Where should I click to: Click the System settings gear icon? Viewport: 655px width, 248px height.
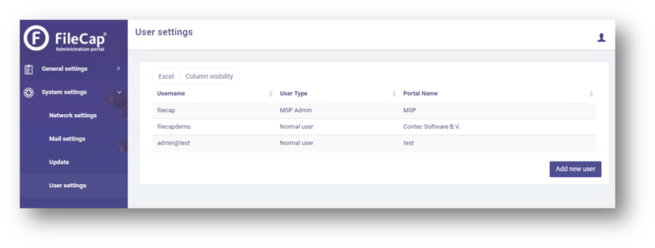[x=28, y=92]
